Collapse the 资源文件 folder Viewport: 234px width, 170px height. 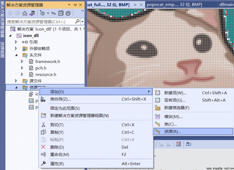(16, 87)
